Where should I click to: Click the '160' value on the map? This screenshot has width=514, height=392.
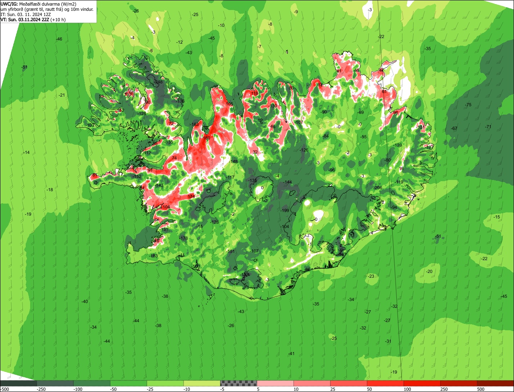[207, 138]
